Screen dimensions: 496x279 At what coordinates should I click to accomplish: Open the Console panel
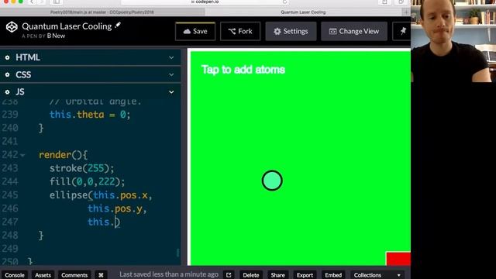(15, 275)
